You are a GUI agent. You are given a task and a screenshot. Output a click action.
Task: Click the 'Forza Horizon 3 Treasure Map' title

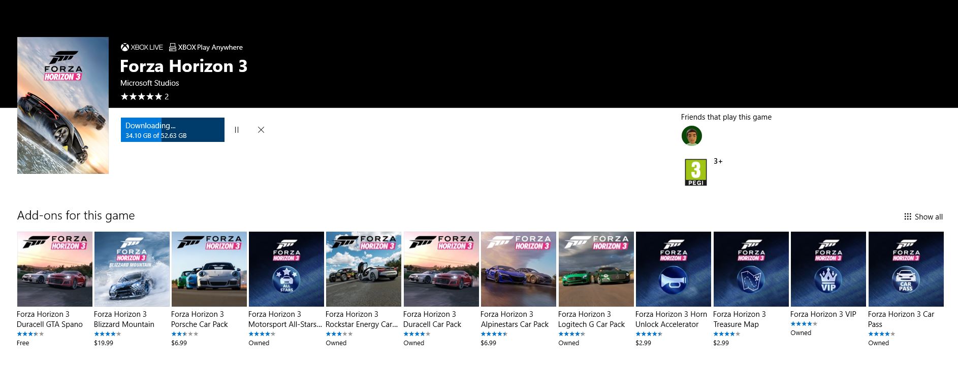(740, 319)
